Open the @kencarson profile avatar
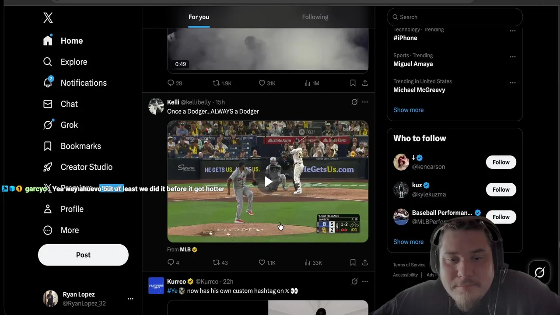Screen dimensions: 560x315 coord(401,162)
